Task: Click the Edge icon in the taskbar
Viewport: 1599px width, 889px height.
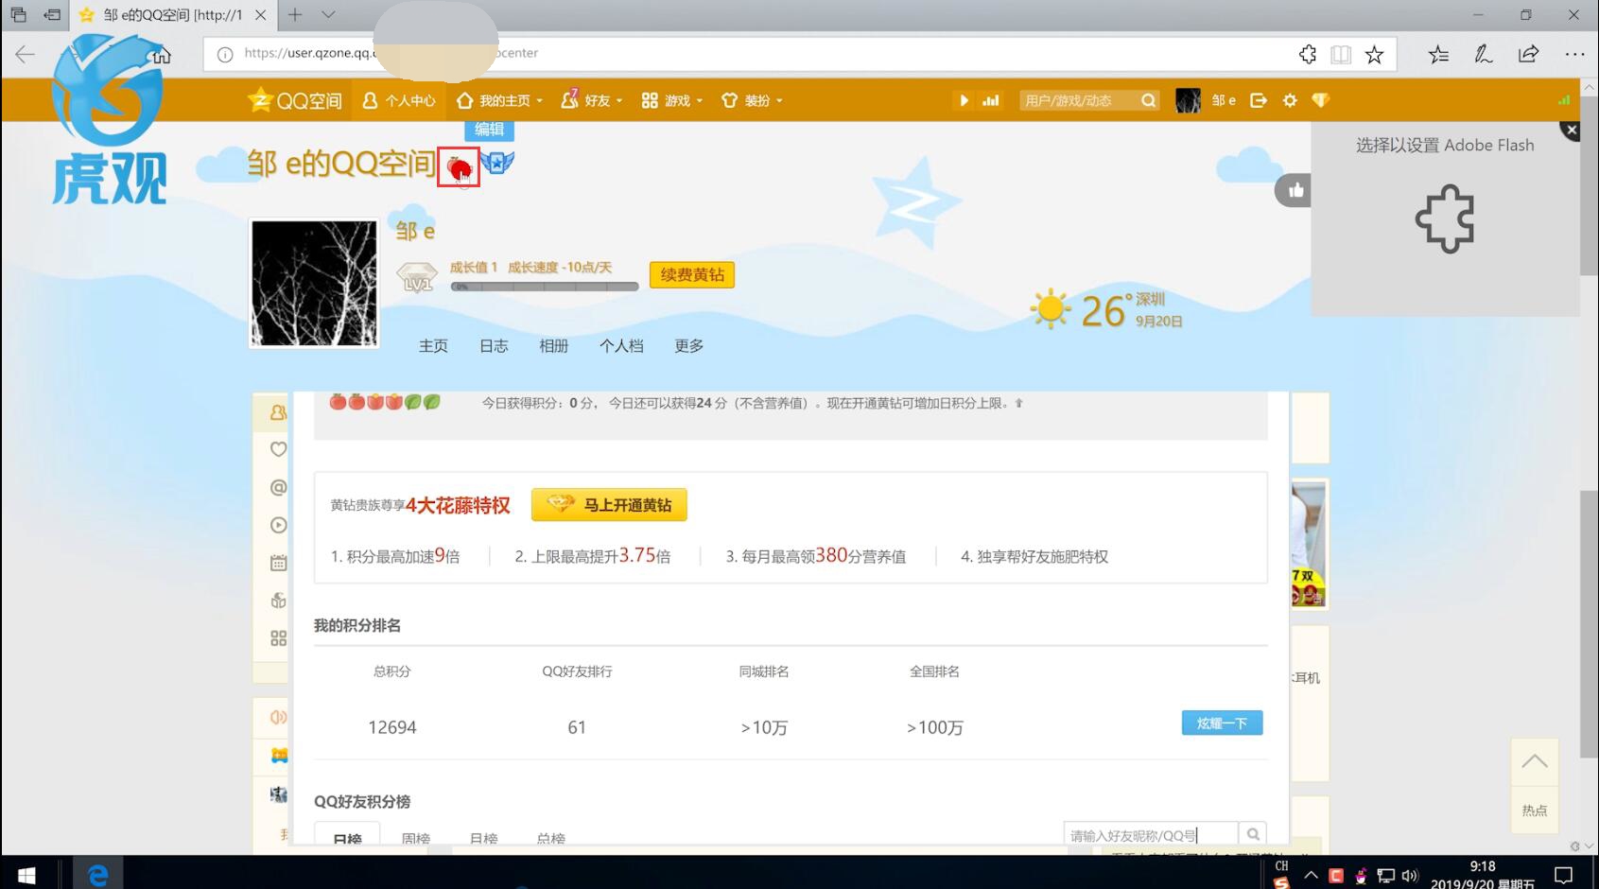Action: [x=97, y=875]
